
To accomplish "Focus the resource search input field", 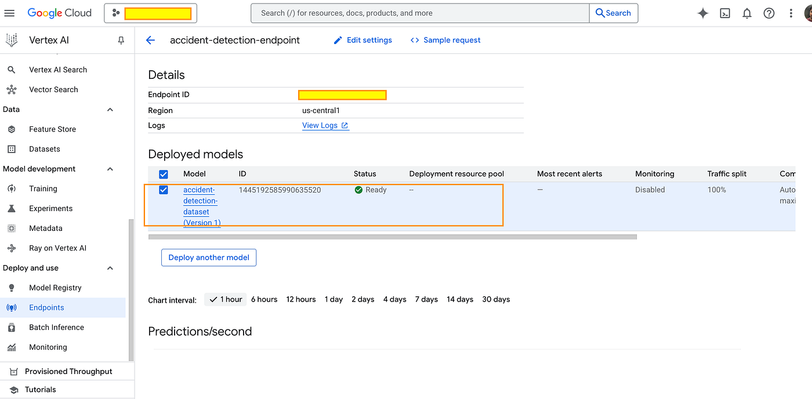I will [x=420, y=13].
